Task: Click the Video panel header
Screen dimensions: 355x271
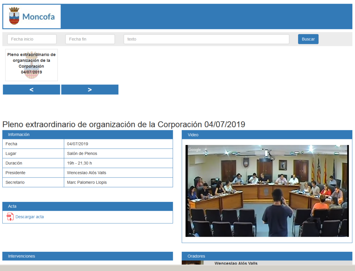Action: click(267, 135)
